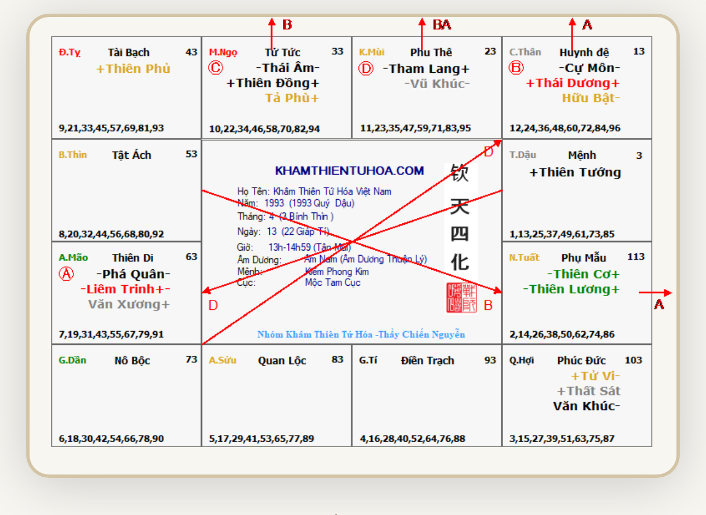
Task: Select the 'Thiên Di' palace label
Action: pos(133,258)
